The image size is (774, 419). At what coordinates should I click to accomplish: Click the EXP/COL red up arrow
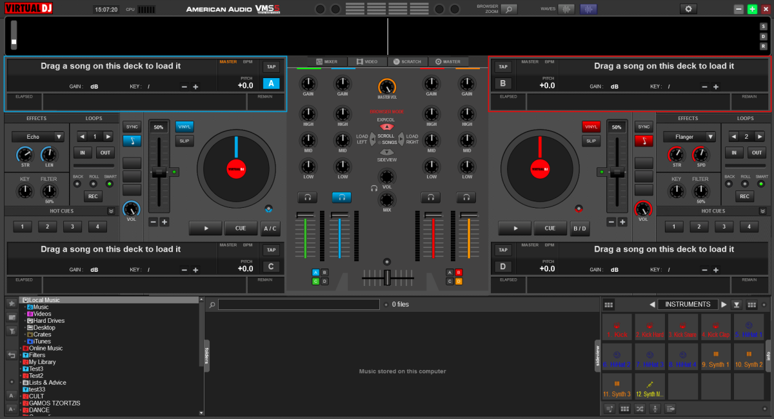(x=386, y=127)
